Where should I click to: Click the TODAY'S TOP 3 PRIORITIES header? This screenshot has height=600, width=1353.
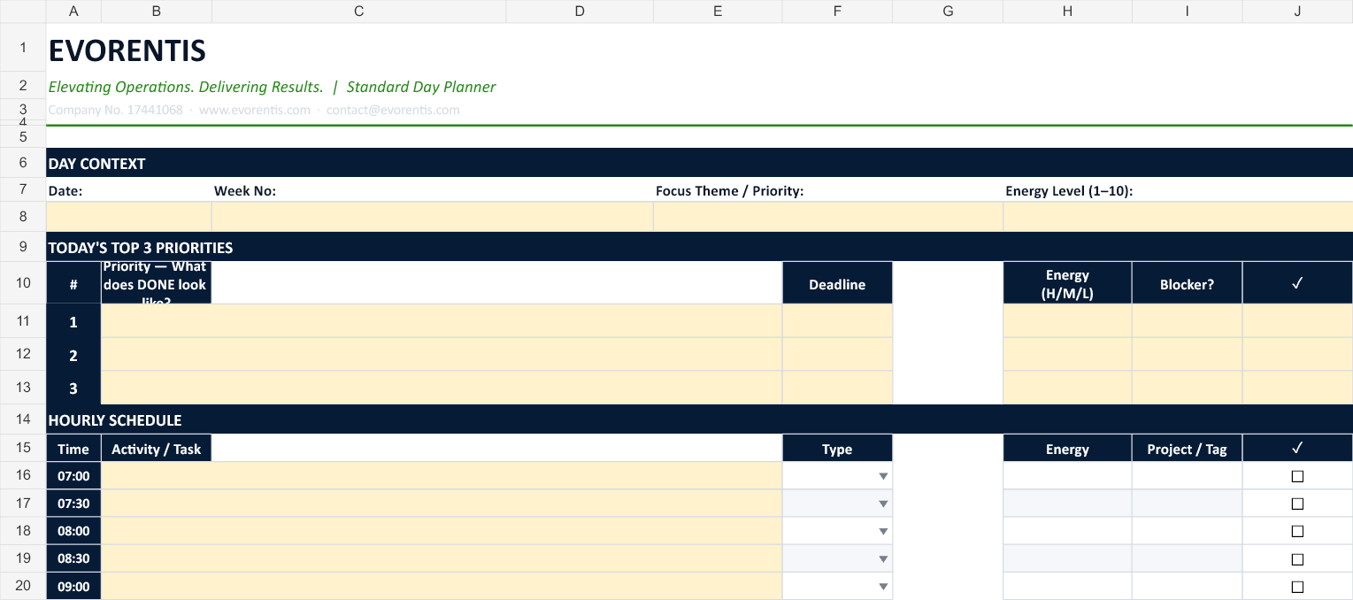tap(699, 247)
